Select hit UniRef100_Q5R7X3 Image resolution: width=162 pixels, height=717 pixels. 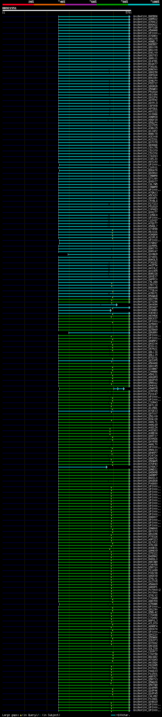tap(145, 679)
